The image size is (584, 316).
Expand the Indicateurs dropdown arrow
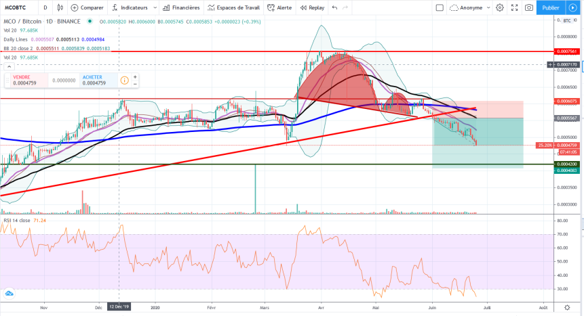click(155, 7)
